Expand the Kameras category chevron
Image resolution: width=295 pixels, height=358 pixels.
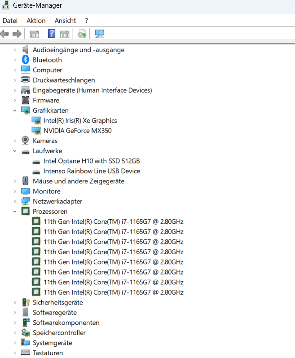point(15,141)
